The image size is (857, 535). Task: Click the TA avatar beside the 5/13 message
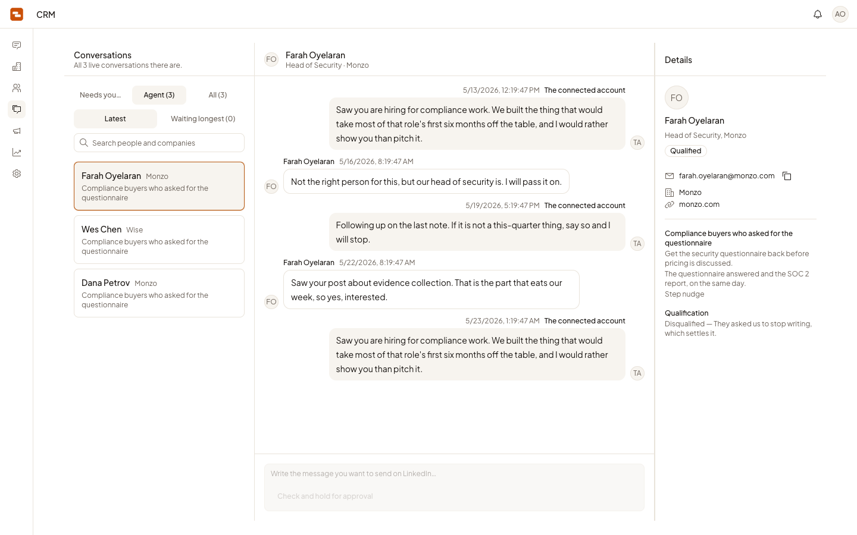[637, 143]
